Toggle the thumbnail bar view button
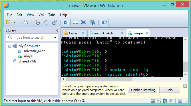The image size is (191, 106). [x=75, y=22]
